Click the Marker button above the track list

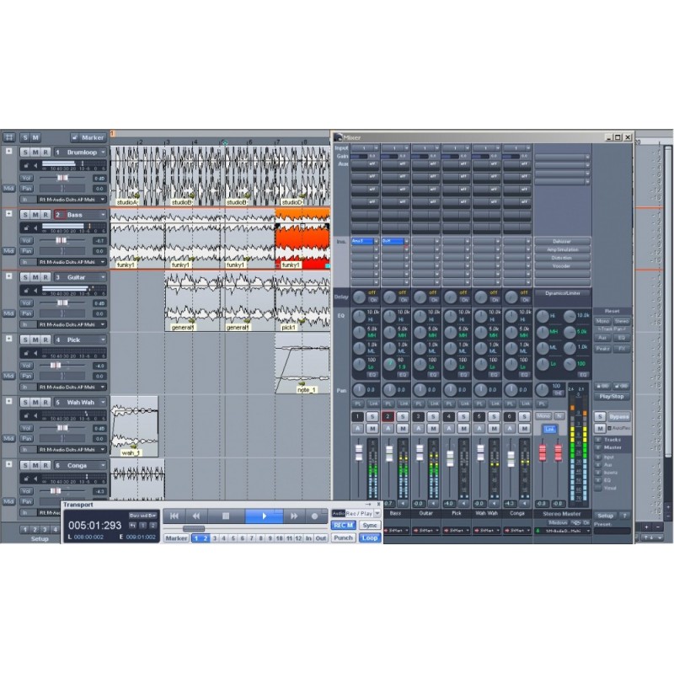[x=90, y=136]
